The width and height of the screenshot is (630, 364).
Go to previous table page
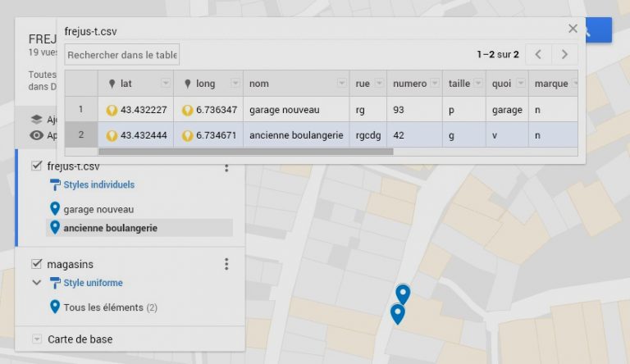point(538,54)
